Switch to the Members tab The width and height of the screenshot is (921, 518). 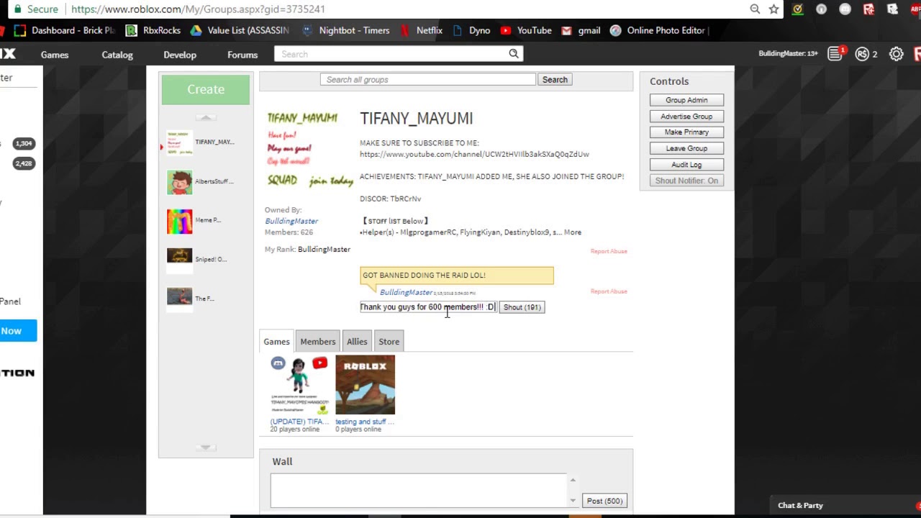(x=318, y=342)
